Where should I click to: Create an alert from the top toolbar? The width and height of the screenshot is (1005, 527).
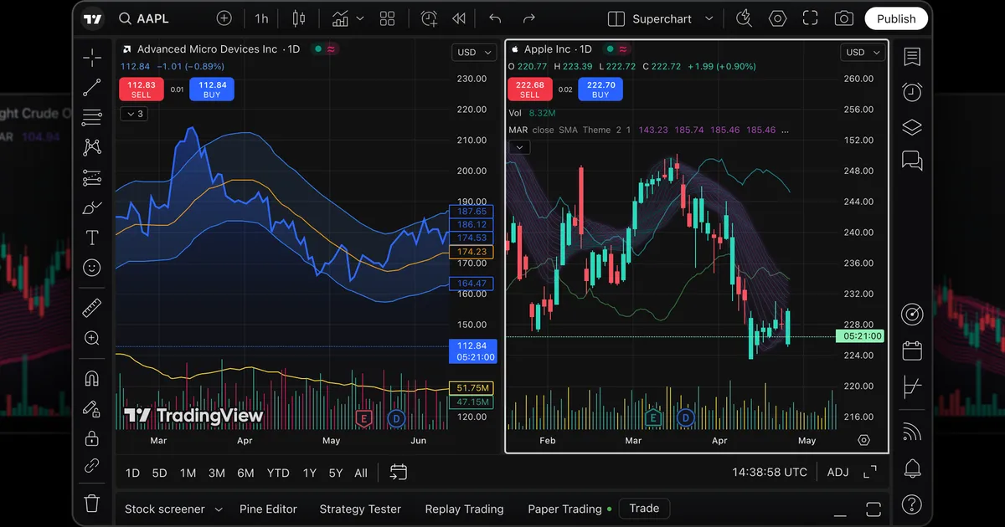coord(429,18)
